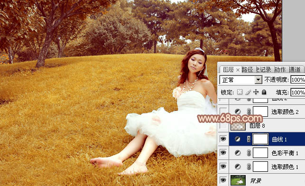
Task: Click the lock transparent pixels icon
Action: click(x=240, y=92)
